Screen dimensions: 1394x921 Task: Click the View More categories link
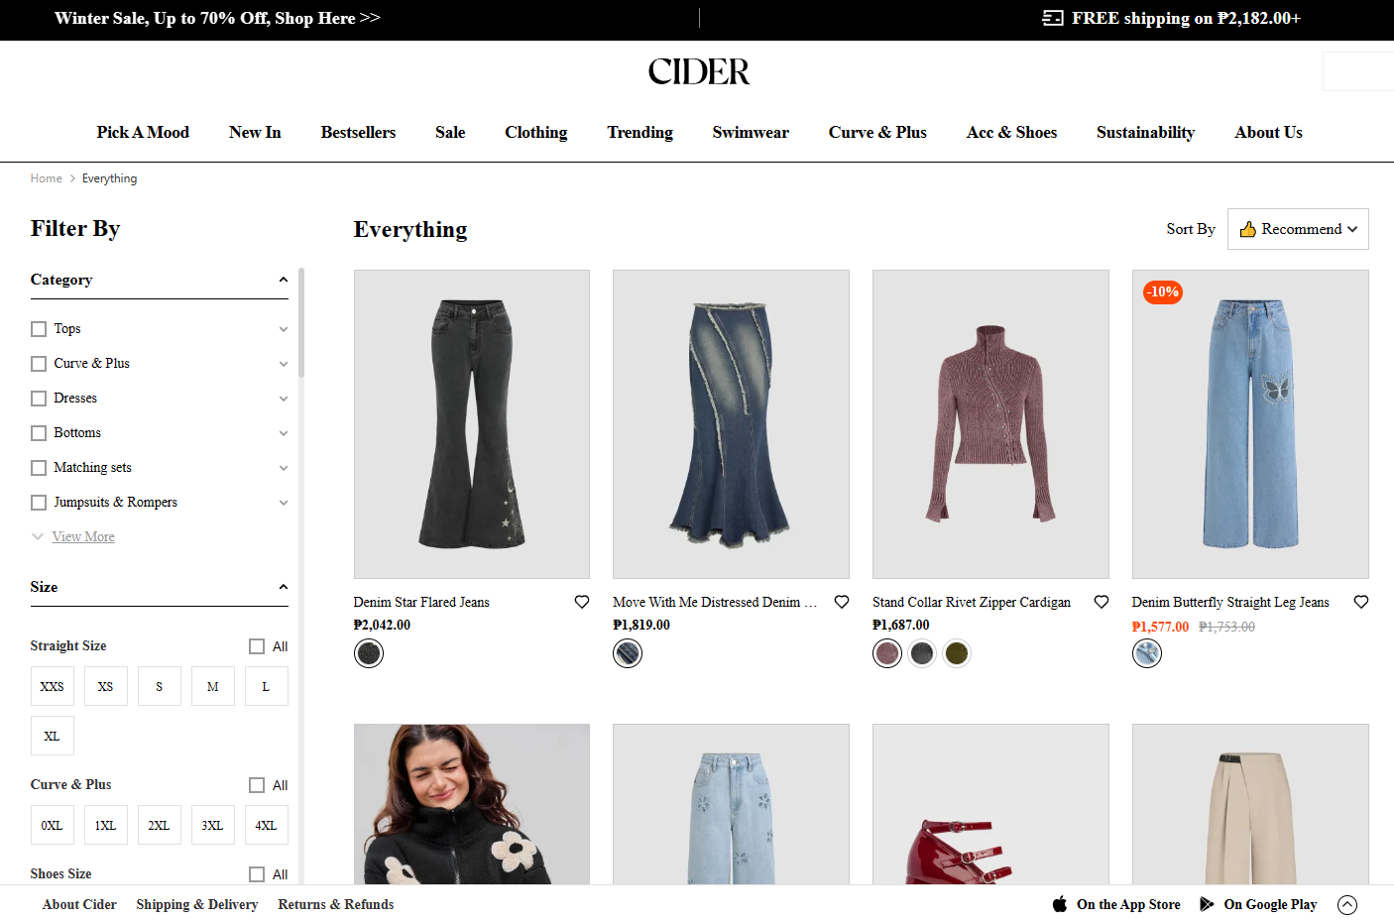83,536
